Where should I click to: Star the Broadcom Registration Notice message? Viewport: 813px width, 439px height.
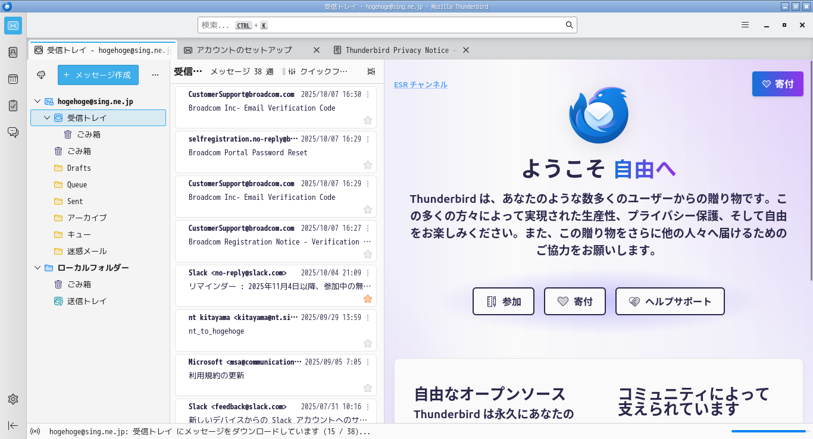[368, 254]
